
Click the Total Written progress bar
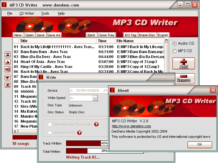87,151
